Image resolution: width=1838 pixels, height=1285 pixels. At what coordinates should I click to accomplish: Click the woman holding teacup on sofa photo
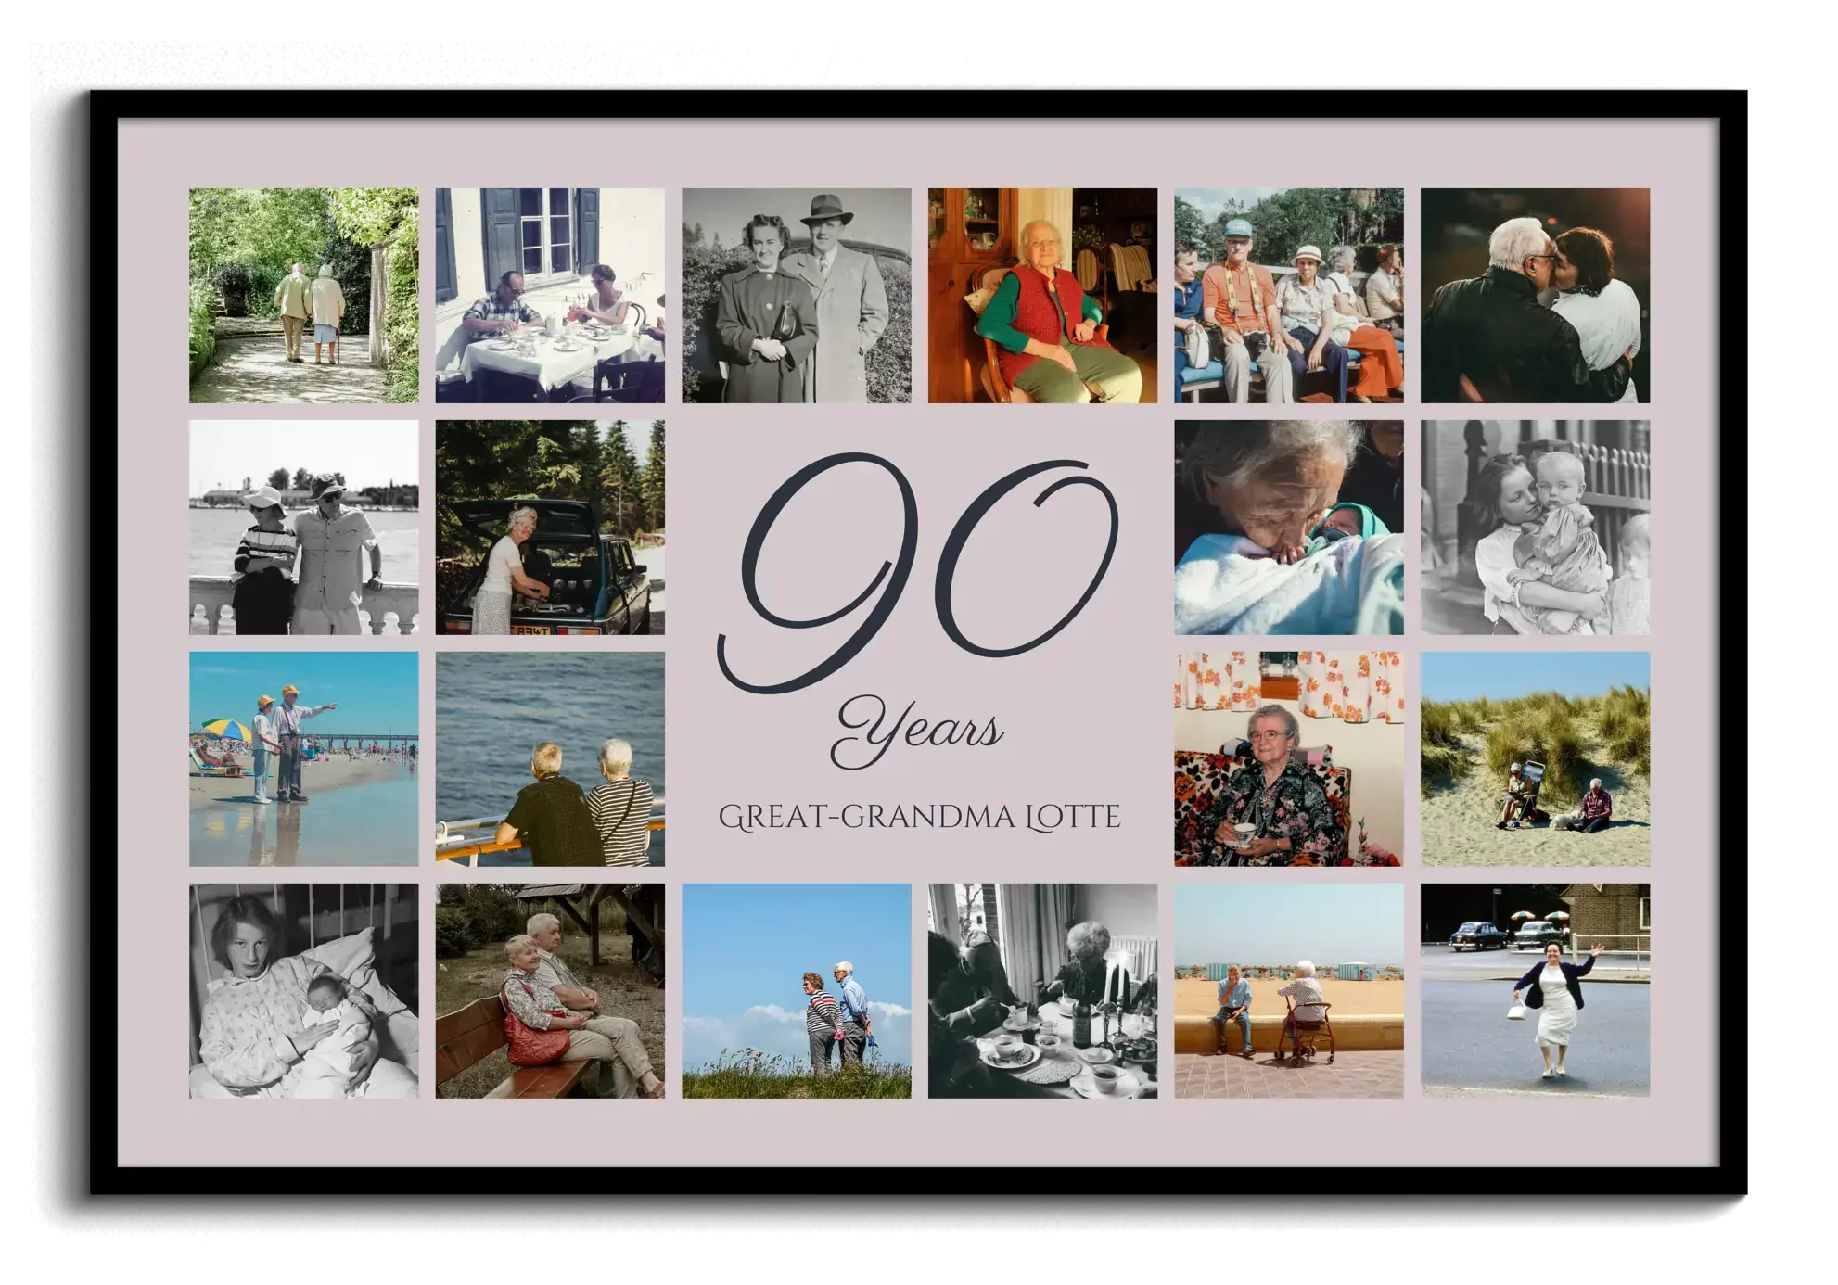click(x=1289, y=758)
